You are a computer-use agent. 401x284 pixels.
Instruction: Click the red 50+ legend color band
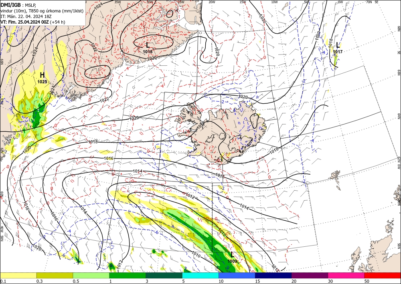coord(383,275)
